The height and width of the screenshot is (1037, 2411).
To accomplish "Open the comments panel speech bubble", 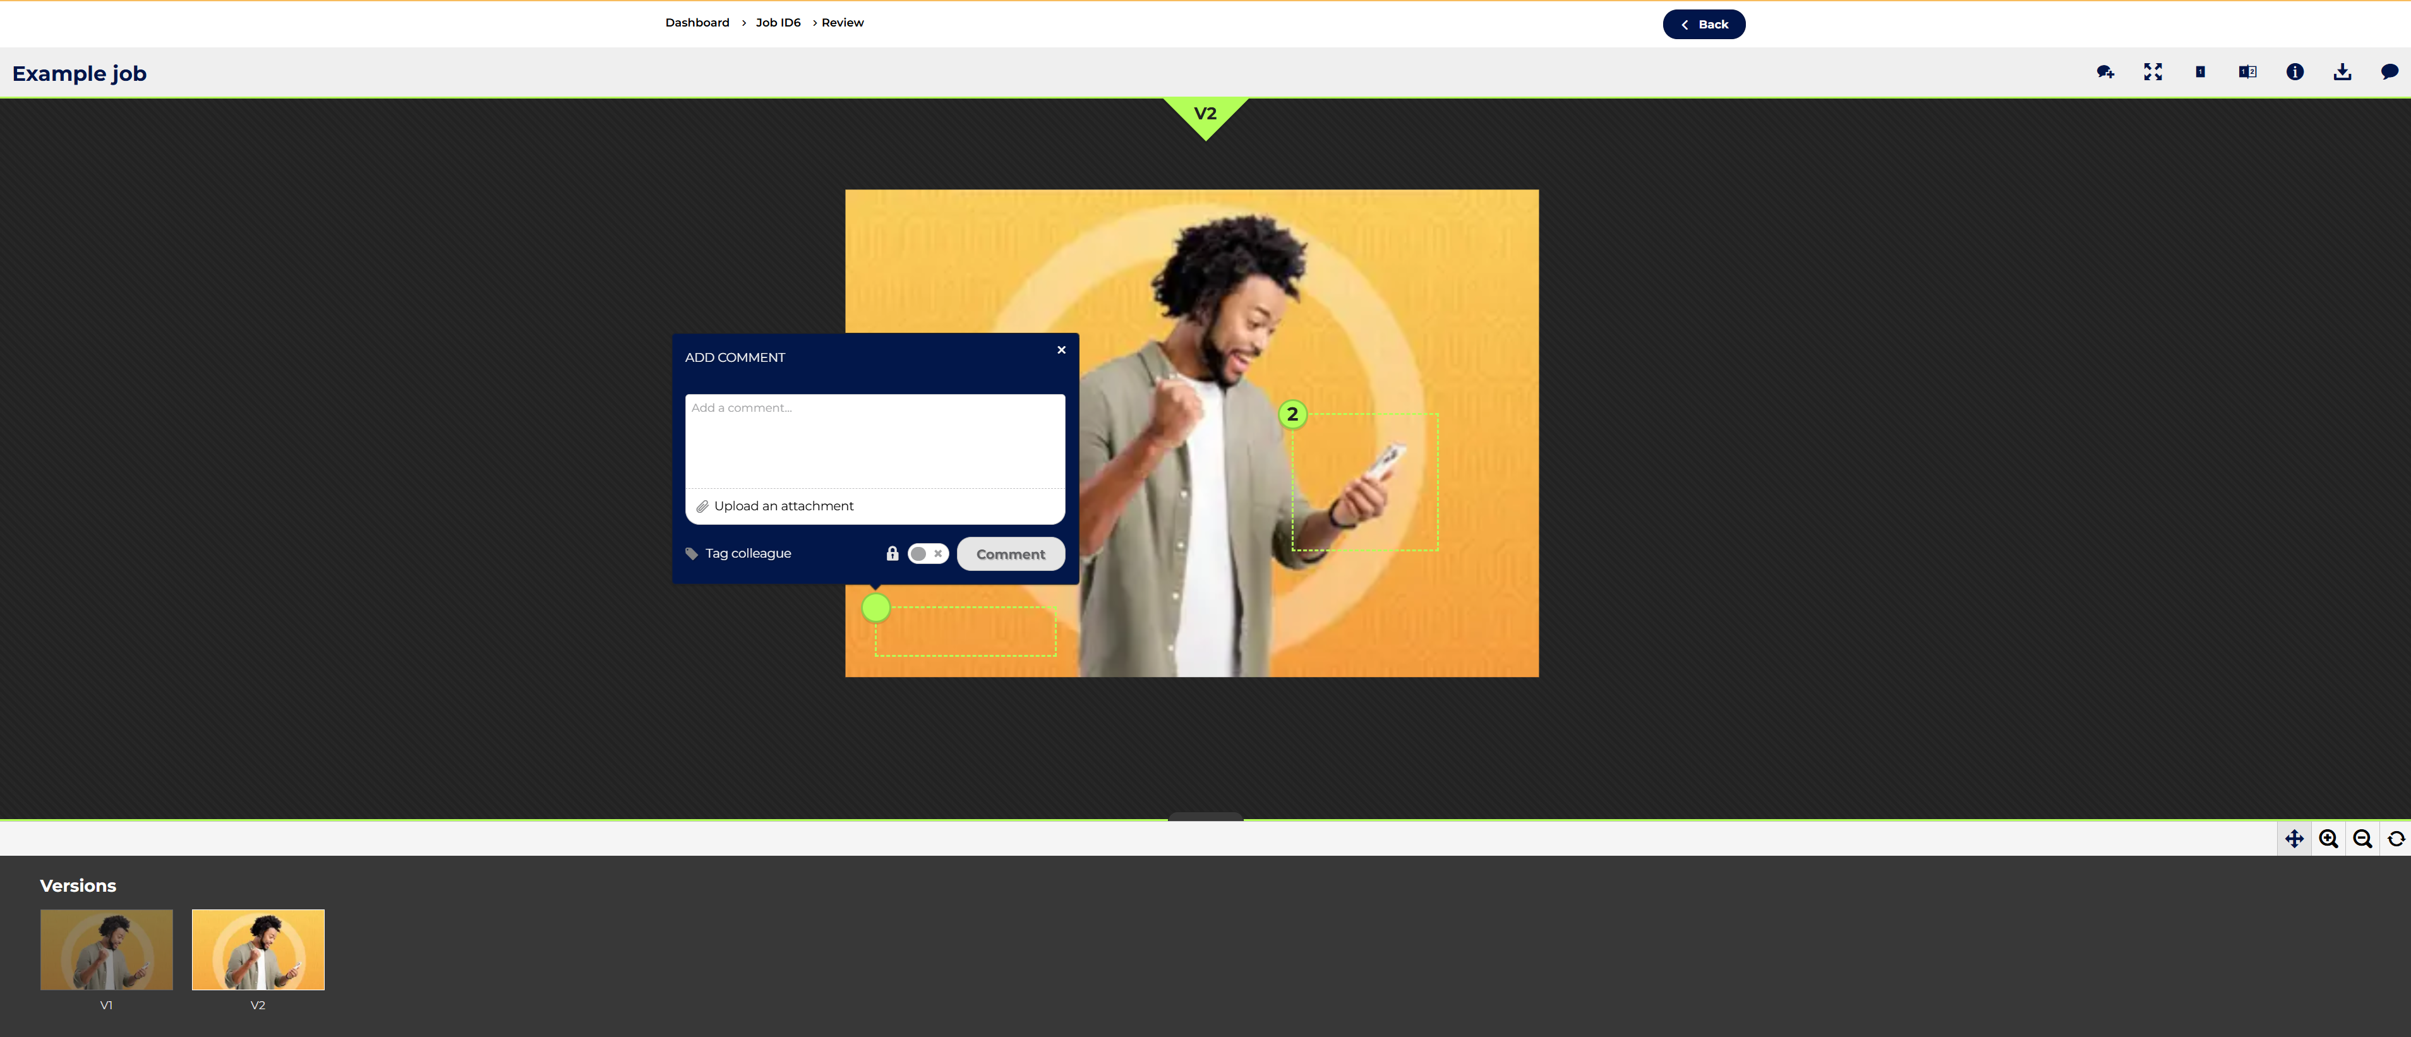I will click(x=2388, y=72).
